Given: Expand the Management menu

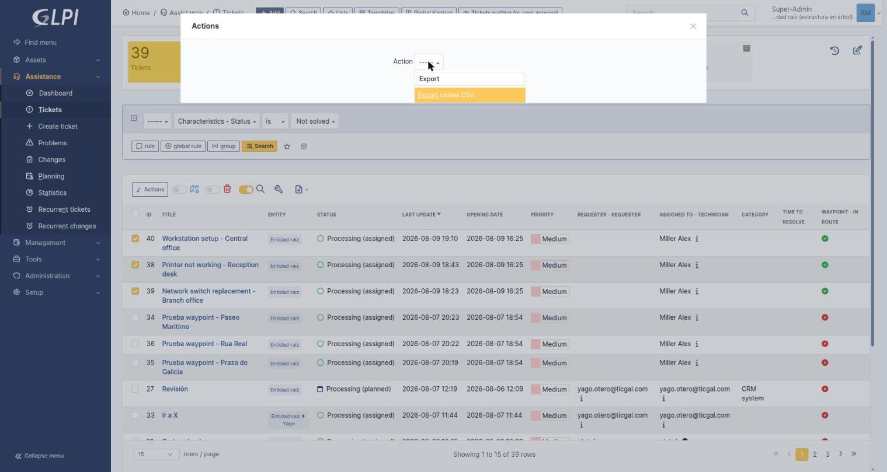Looking at the screenshot, I should (x=55, y=243).
